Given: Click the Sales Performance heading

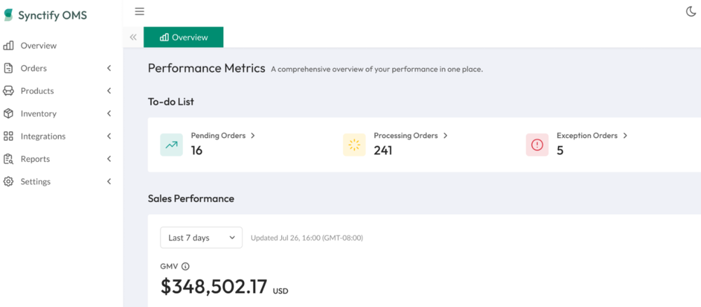Looking at the screenshot, I should click(x=191, y=198).
